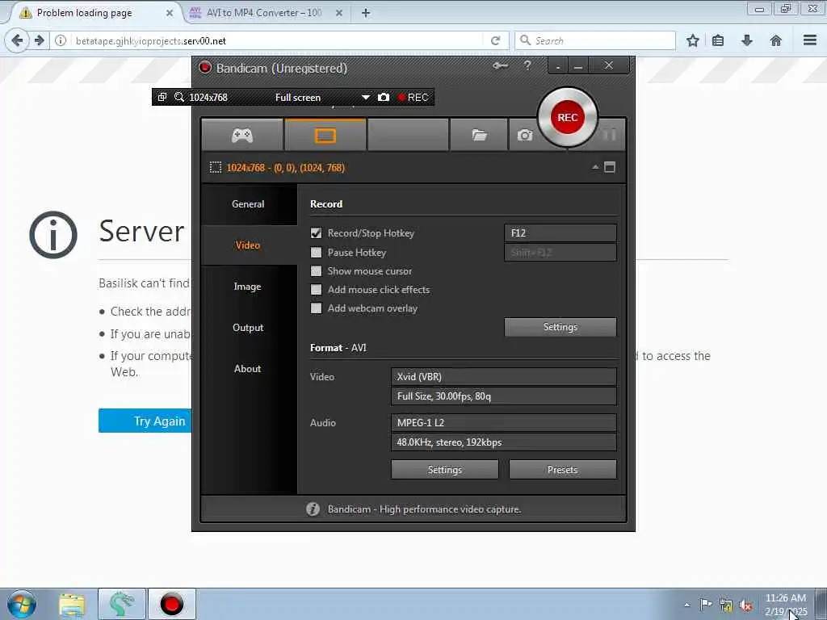Image resolution: width=827 pixels, height=620 pixels.
Task: Open the Windows Start menu orb
Action: tap(22, 604)
